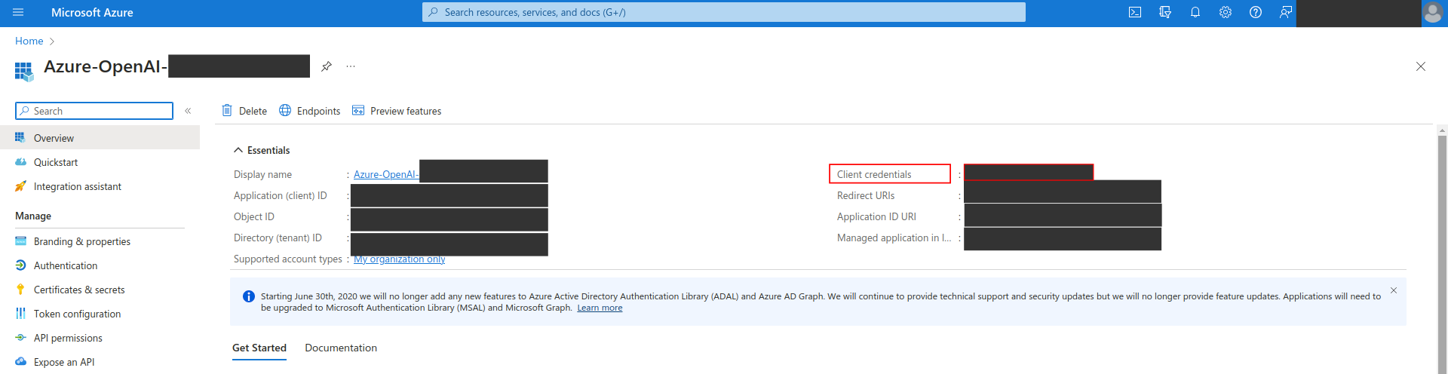
Task: Open the Azure portal hamburger menu
Action: [x=18, y=12]
